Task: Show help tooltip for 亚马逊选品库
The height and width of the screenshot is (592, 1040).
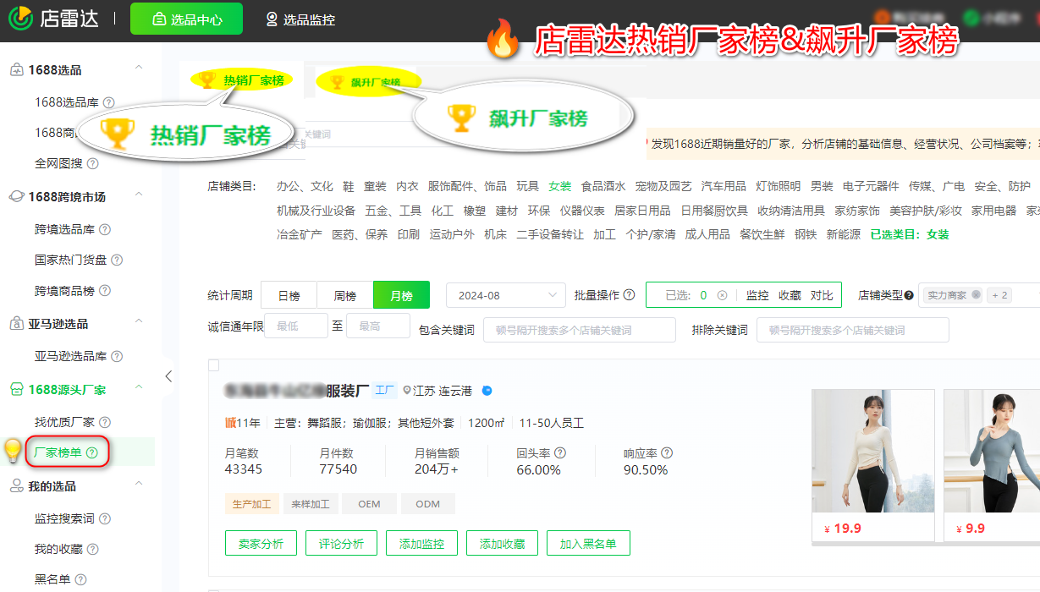Action: tap(117, 356)
